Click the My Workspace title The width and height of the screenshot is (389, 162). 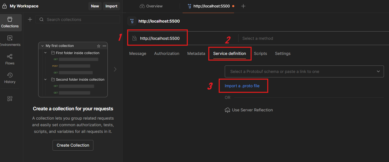(x=24, y=6)
